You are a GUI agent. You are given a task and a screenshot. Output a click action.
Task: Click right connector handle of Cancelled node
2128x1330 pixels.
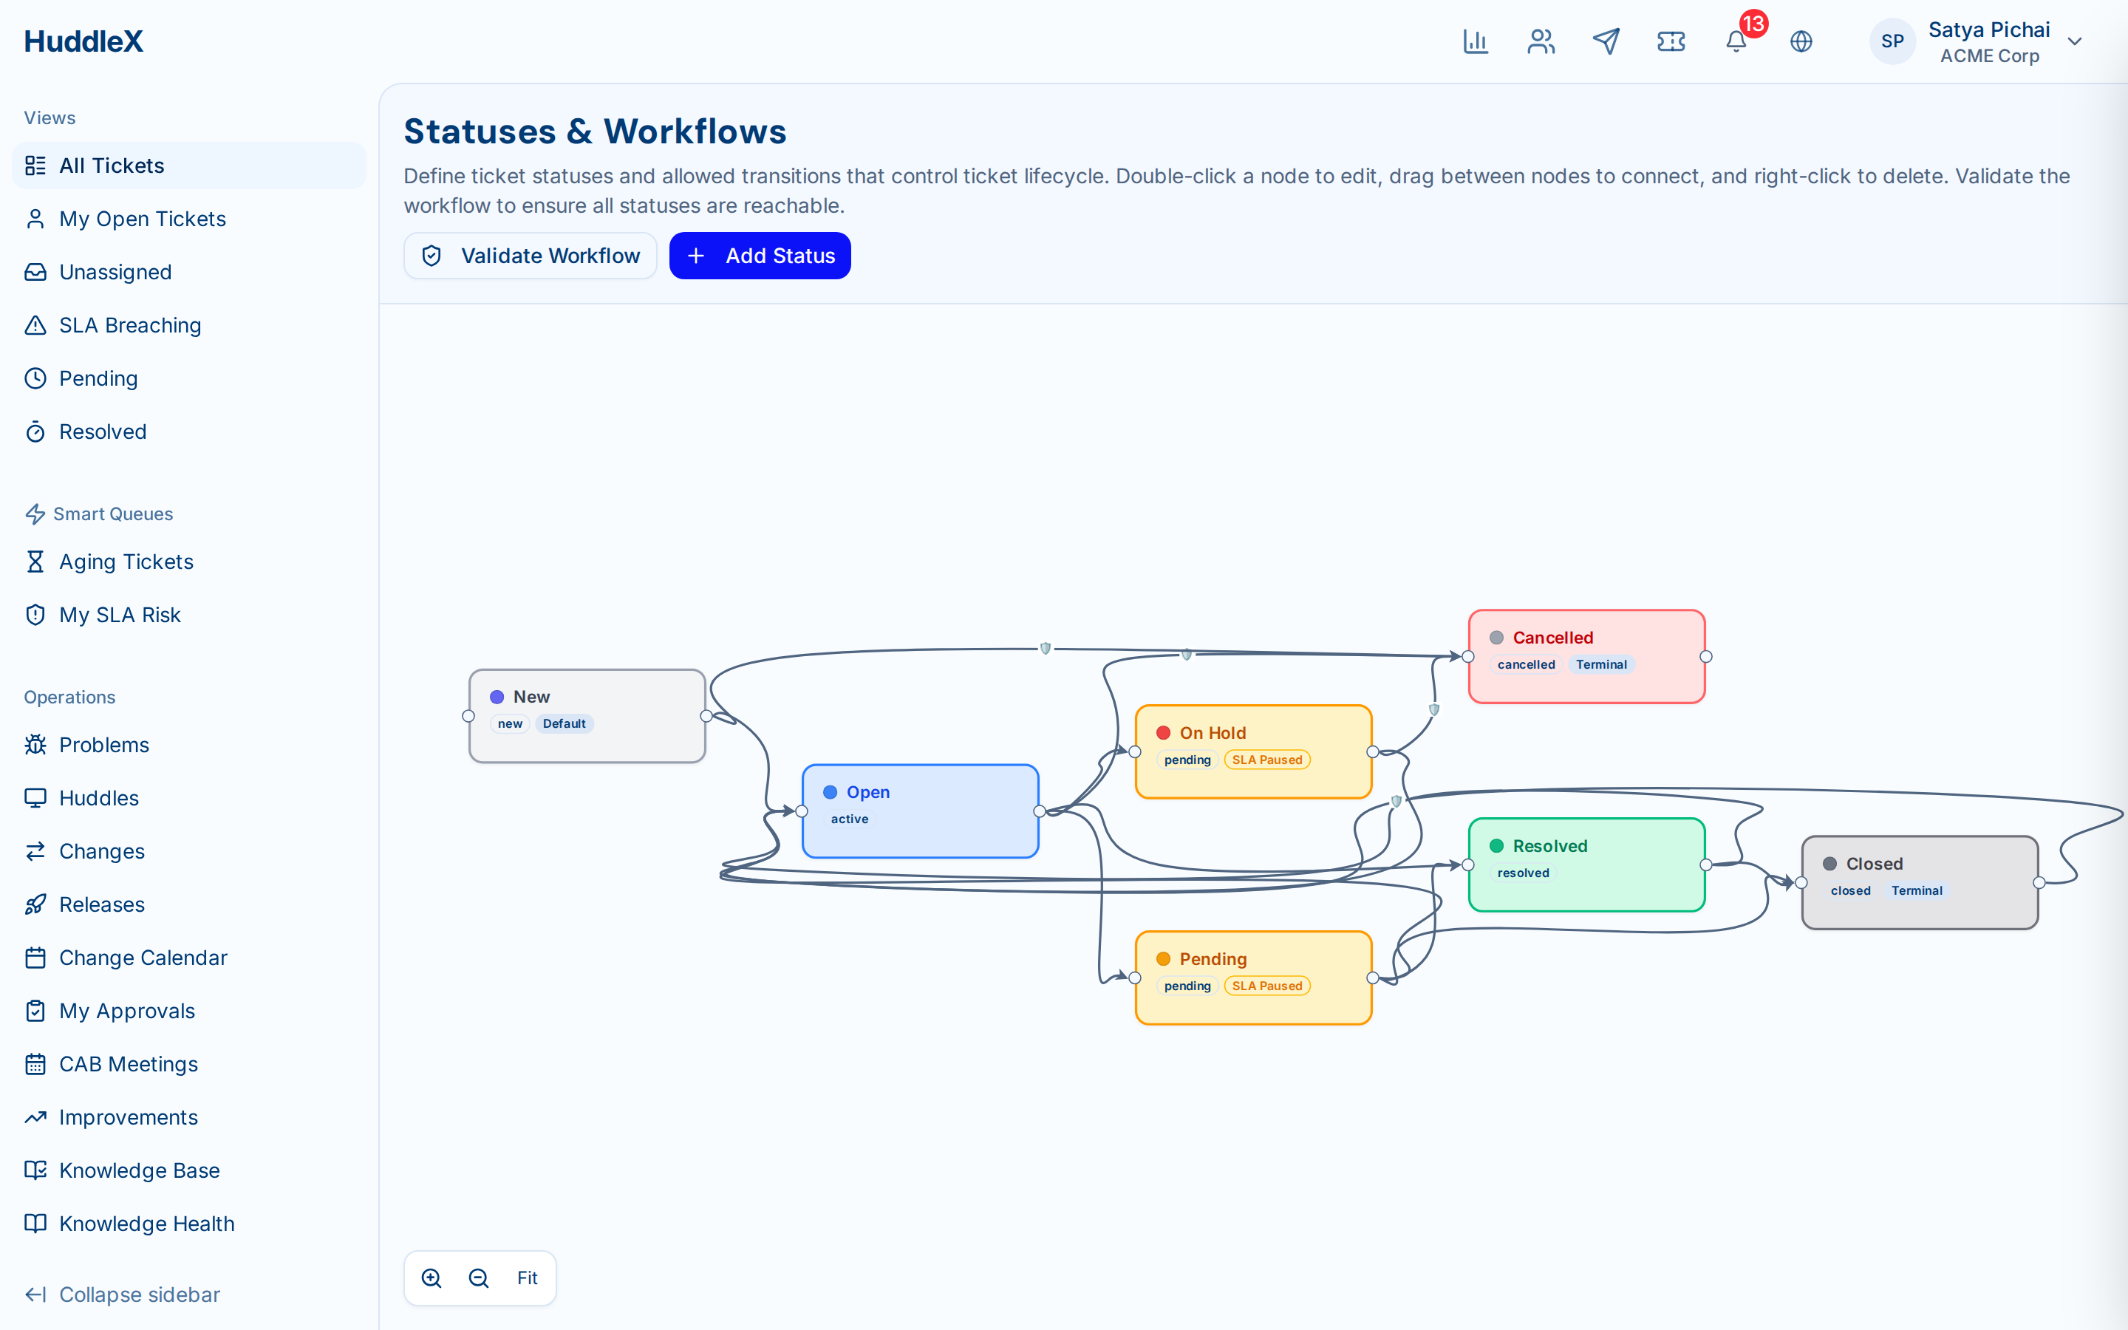point(1706,656)
